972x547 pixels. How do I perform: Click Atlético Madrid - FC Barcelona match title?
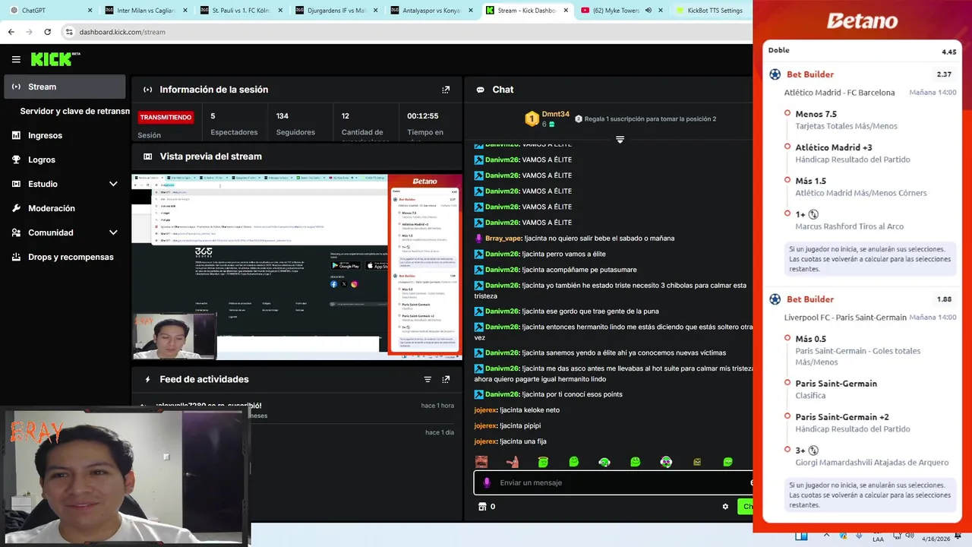click(x=839, y=93)
